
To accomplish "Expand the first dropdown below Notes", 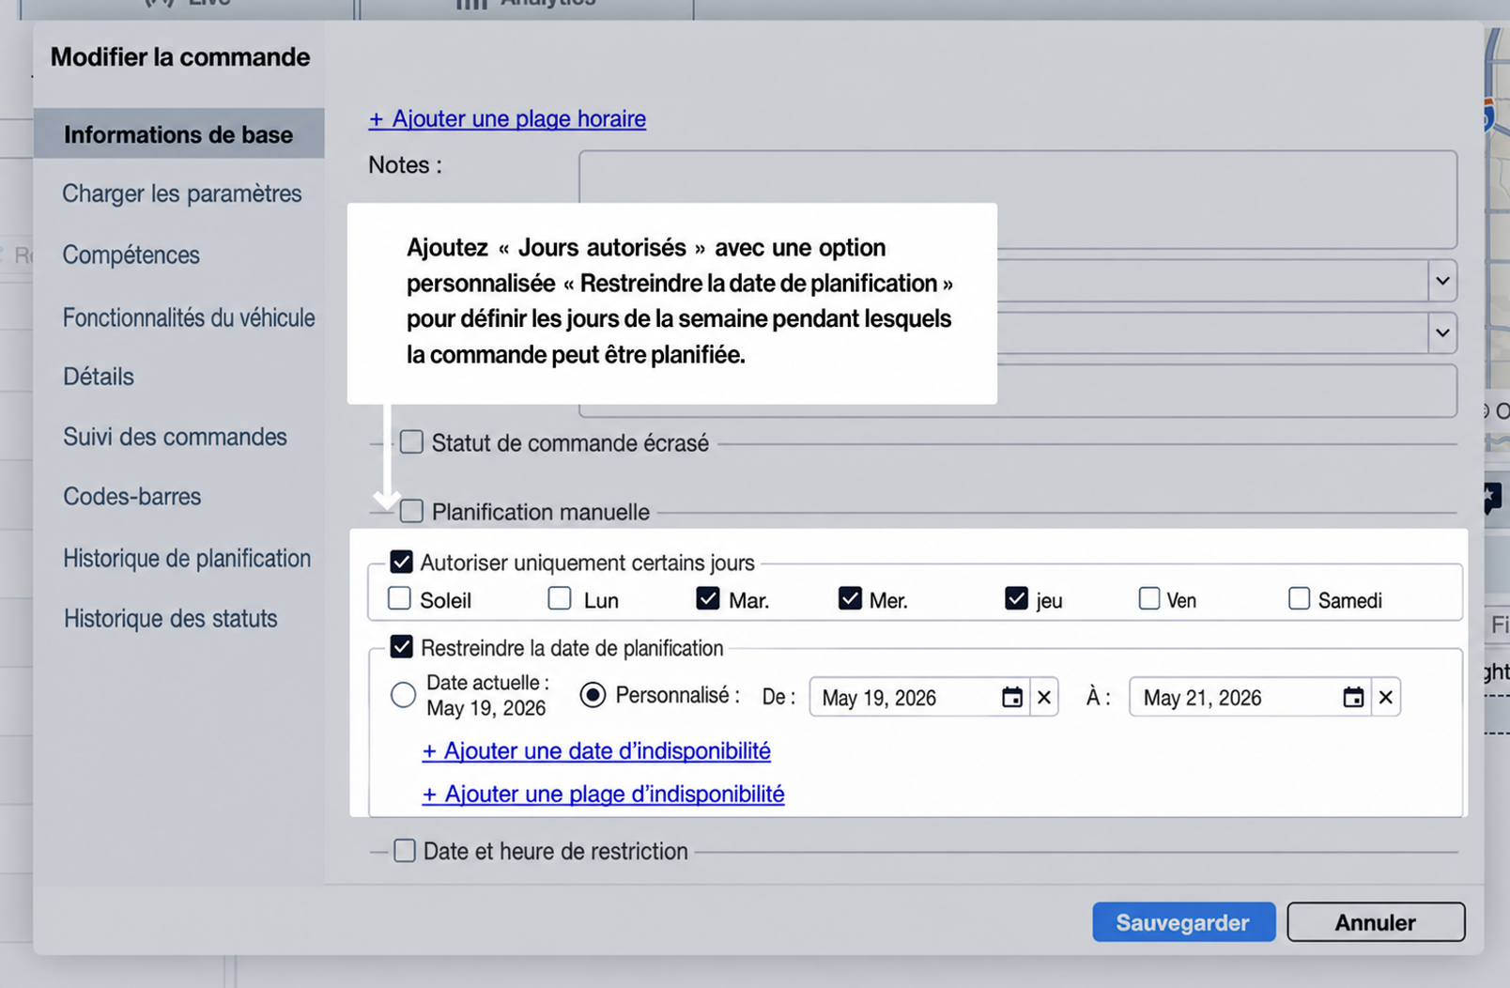I will [x=1442, y=281].
